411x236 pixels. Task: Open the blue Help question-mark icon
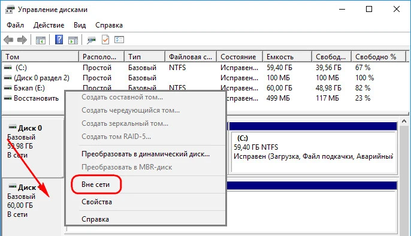pyautogui.click(x=59, y=40)
